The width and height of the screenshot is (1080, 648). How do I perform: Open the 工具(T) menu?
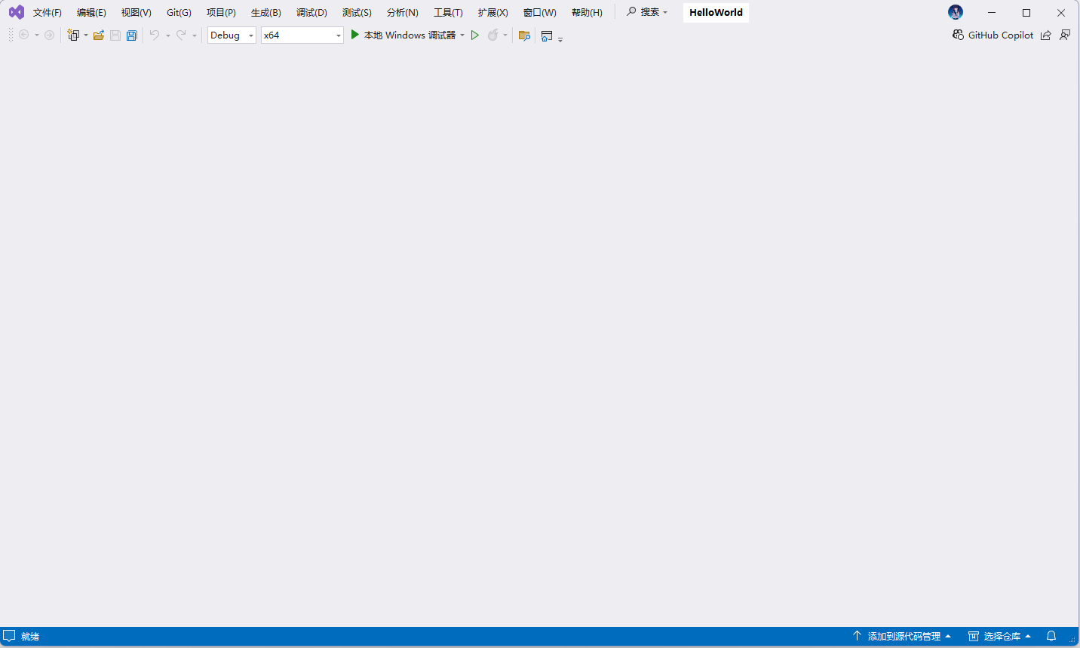point(448,13)
